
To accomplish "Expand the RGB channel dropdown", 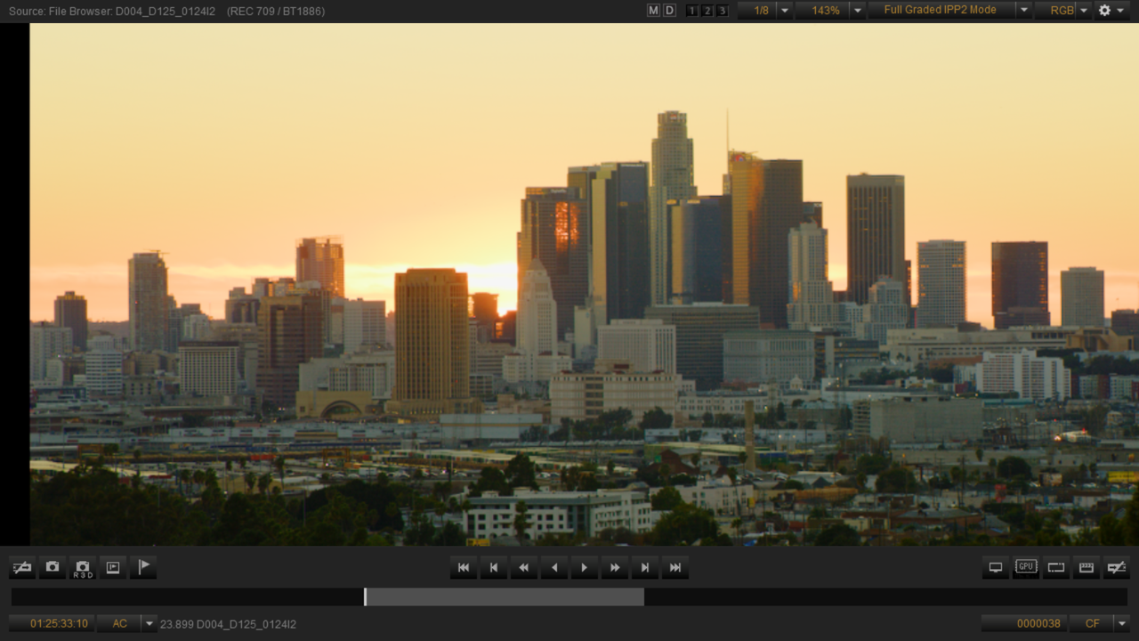I will pyautogui.click(x=1083, y=11).
